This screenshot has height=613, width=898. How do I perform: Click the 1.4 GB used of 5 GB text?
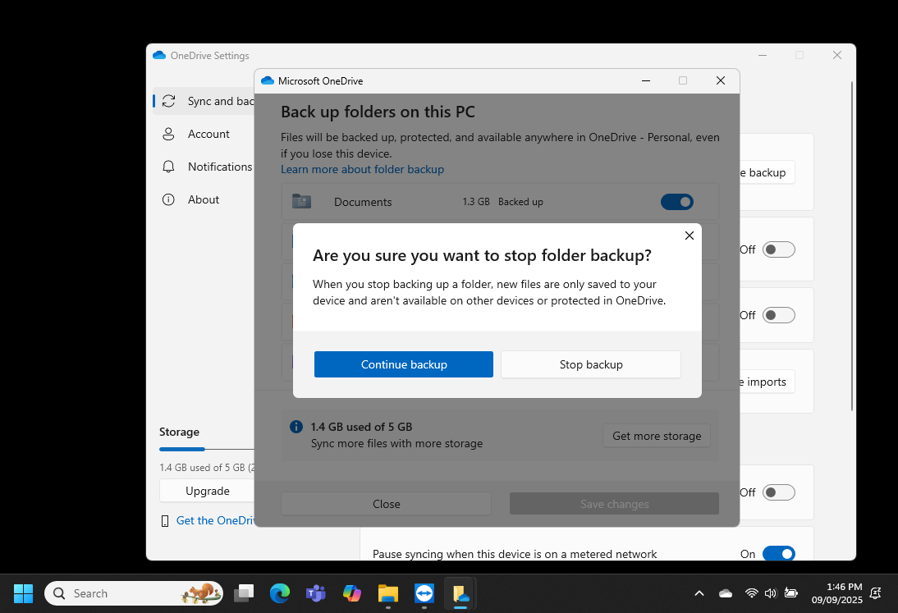pyautogui.click(x=361, y=427)
